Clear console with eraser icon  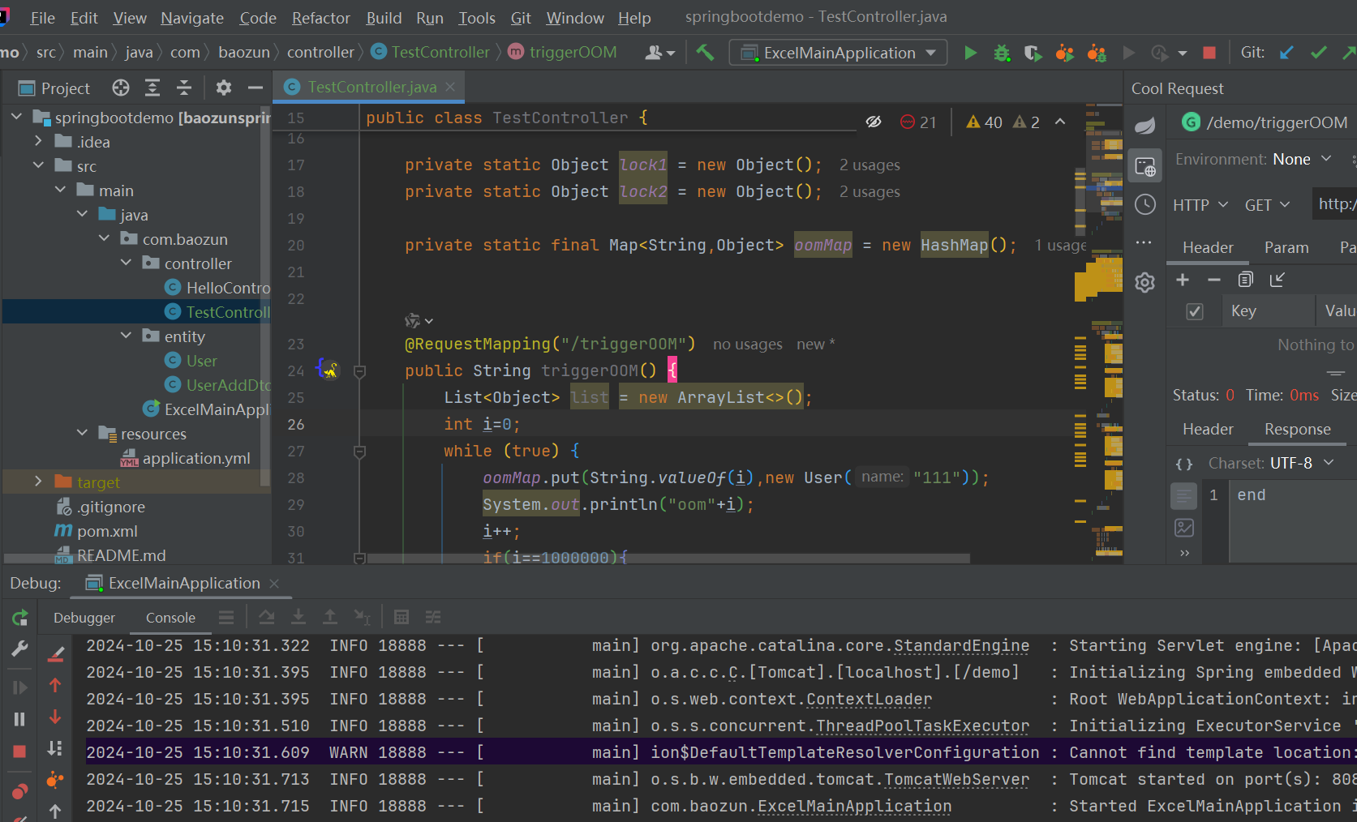(x=55, y=653)
